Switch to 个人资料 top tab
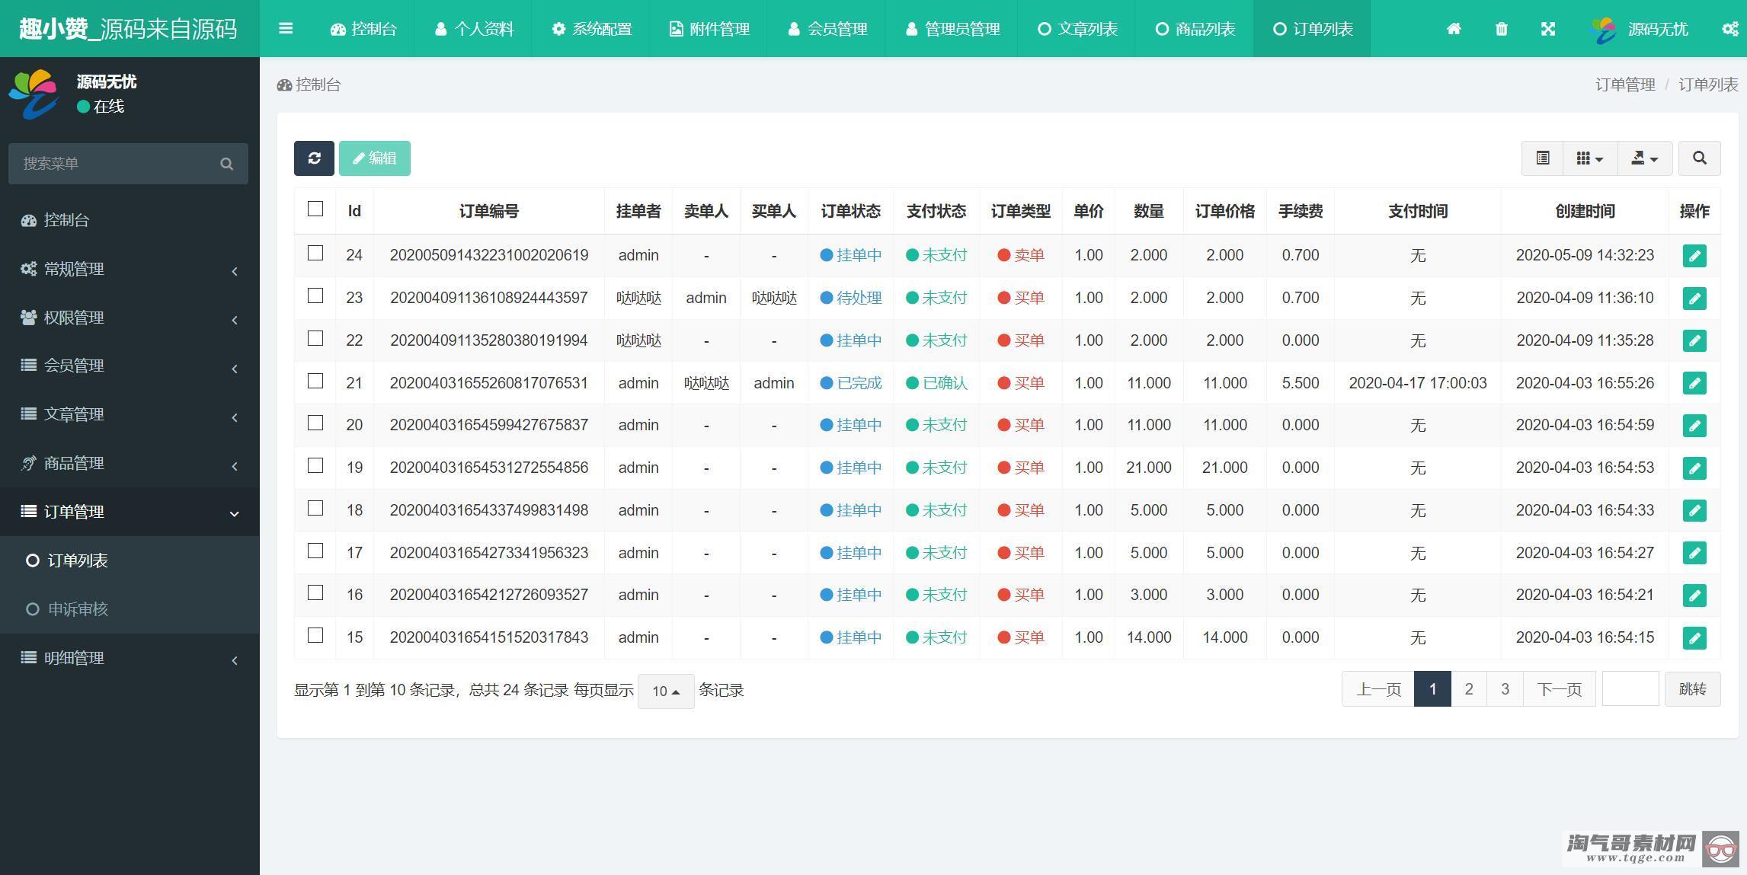The width and height of the screenshot is (1747, 875). pyautogui.click(x=474, y=29)
